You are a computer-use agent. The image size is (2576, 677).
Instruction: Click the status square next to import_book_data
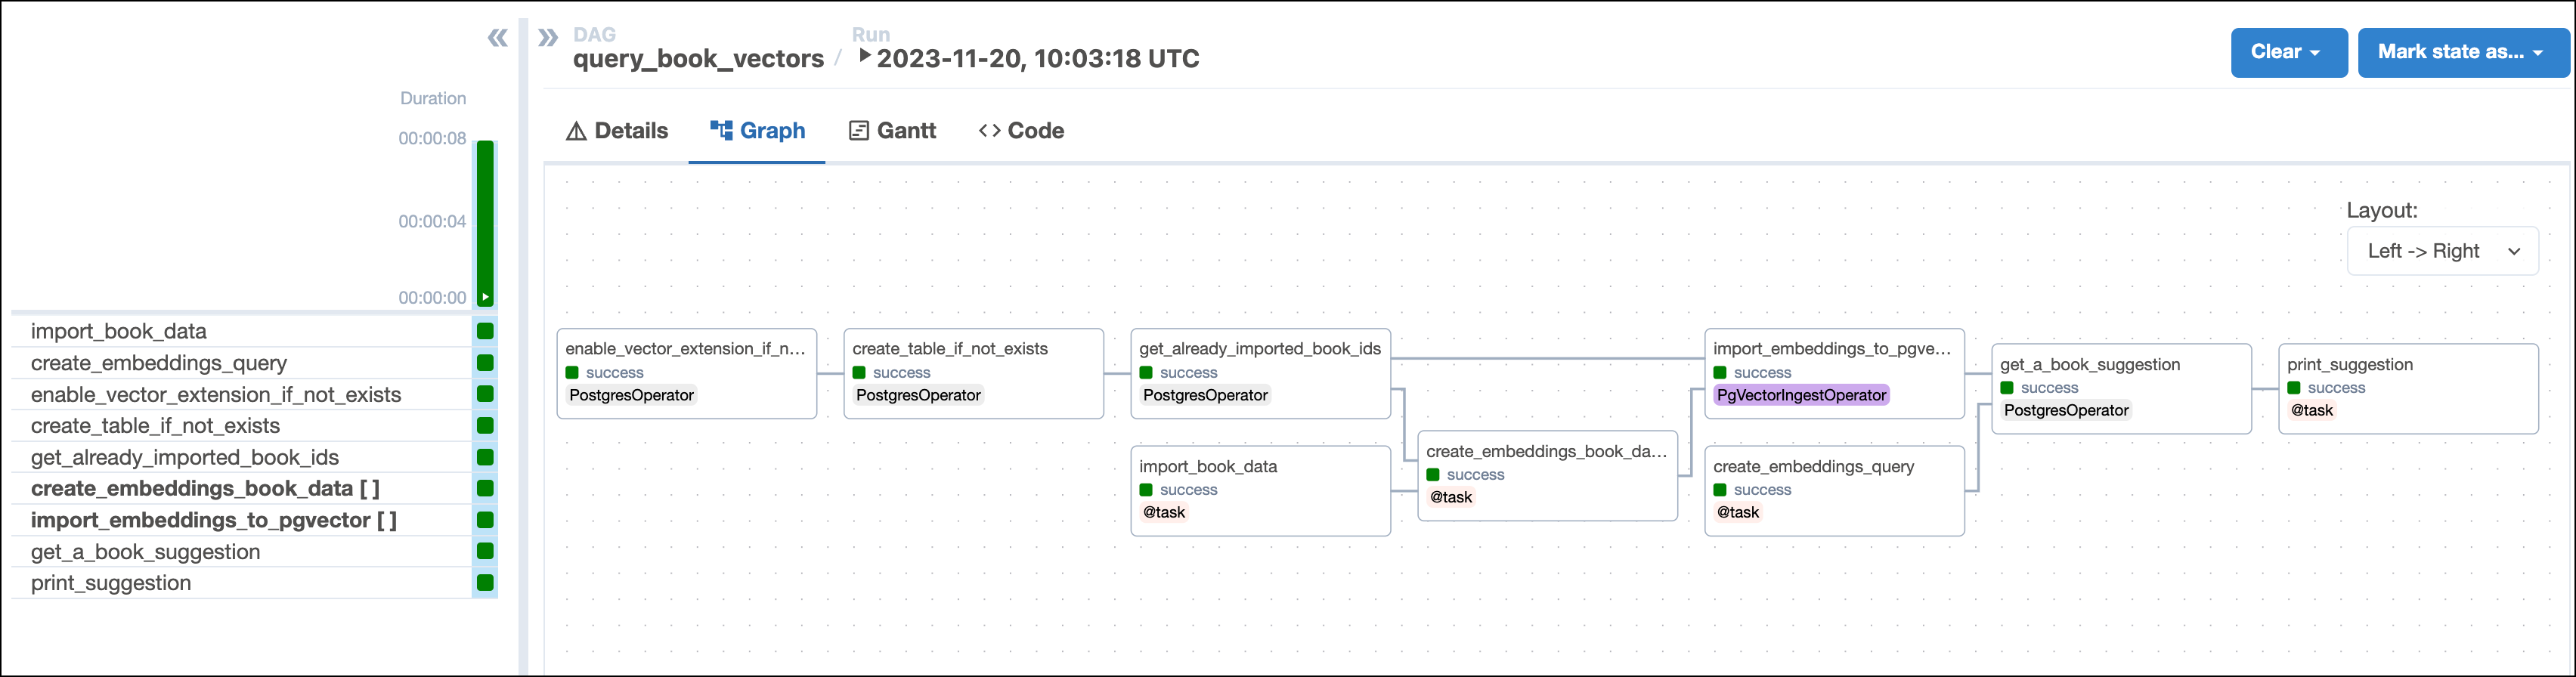(x=486, y=331)
